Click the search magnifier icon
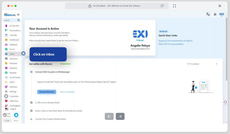 pyautogui.click(x=18, y=20)
